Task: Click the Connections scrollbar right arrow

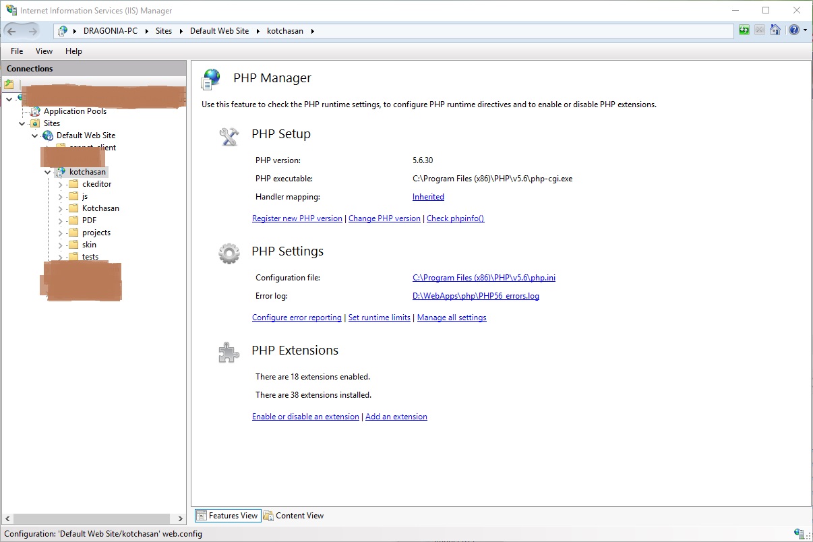Action: click(x=181, y=518)
